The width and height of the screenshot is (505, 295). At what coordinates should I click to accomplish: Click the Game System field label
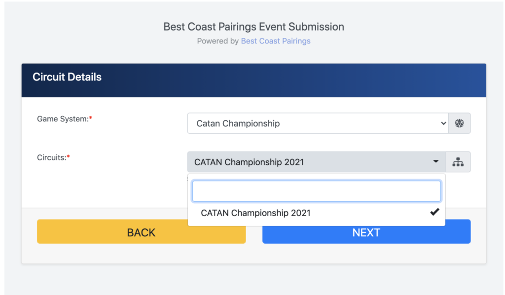pos(63,119)
